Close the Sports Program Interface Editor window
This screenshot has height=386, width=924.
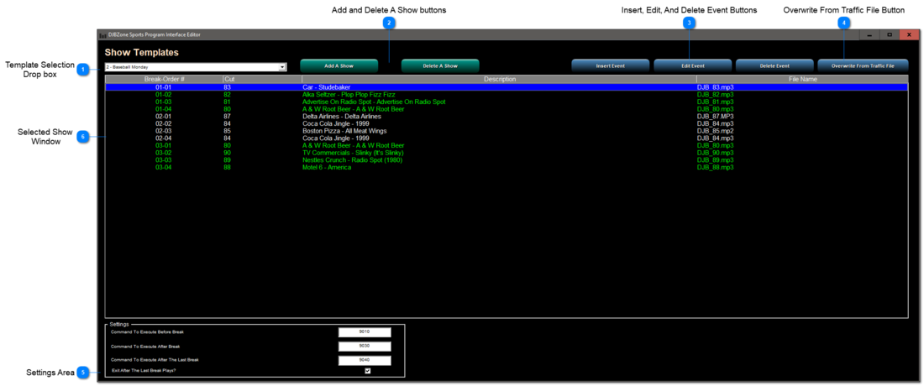coord(909,34)
